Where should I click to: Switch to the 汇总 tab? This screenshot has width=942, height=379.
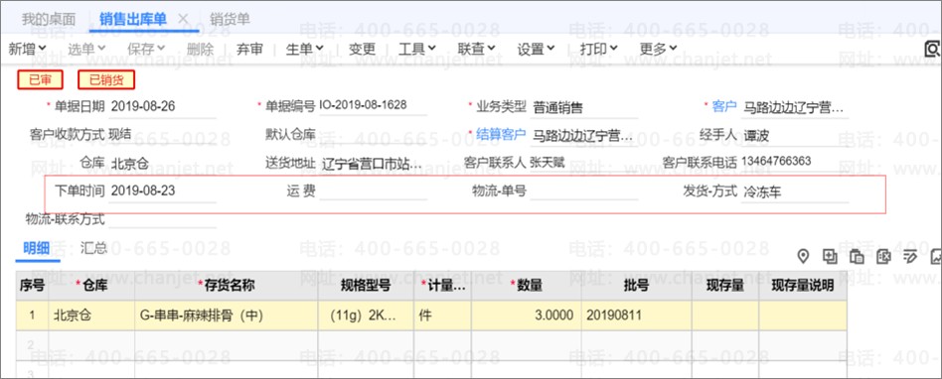point(93,248)
